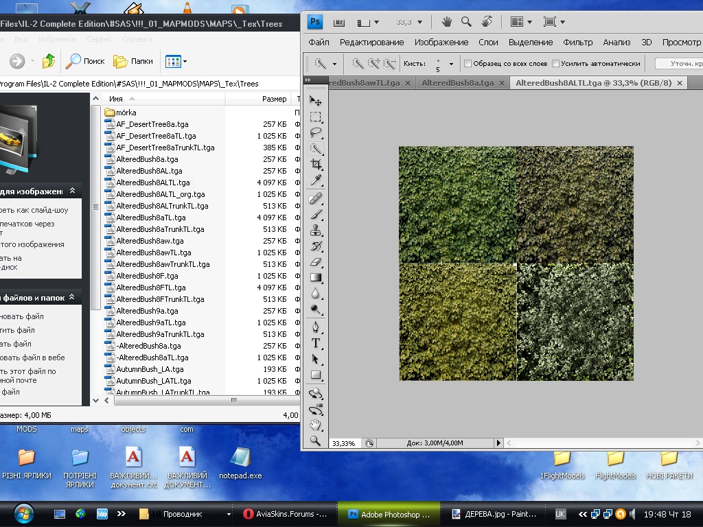
Task: Select the Pen tool
Action: 316,326
